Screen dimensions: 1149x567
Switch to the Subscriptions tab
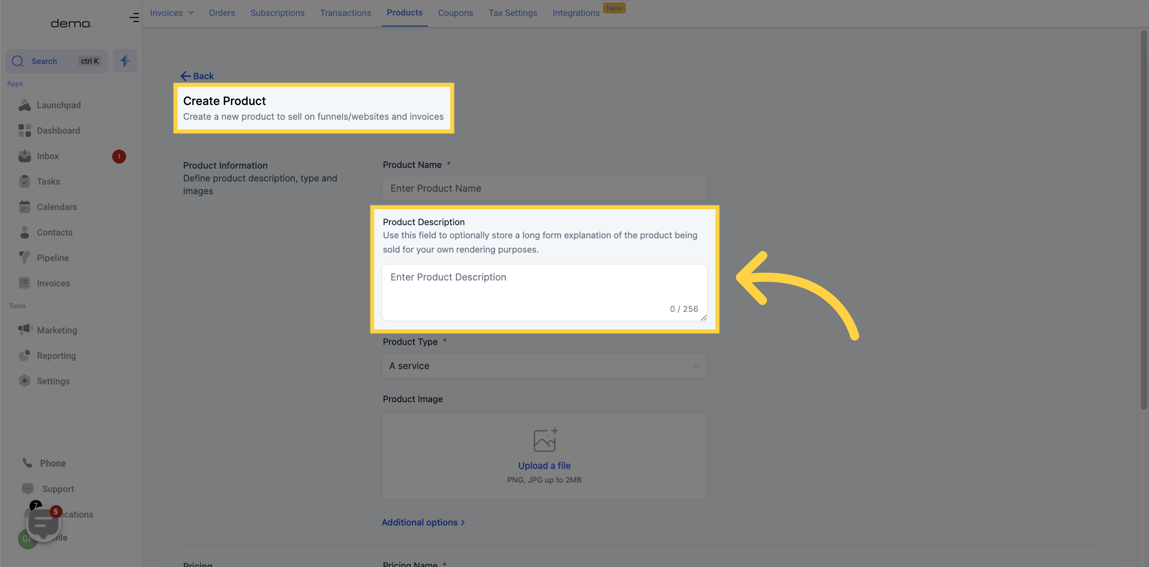point(278,13)
